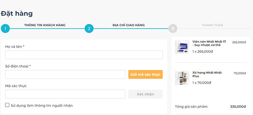Image resolution: width=253 pixels, height=115 pixels.
Task: Click the 335,000đ total price
Action: pos(238,106)
